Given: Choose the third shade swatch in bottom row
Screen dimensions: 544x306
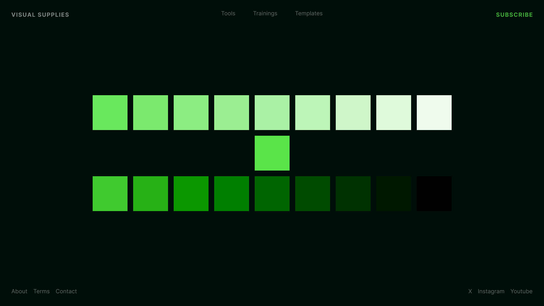Looking at the screenshot, I should click(x=191, y=194).
